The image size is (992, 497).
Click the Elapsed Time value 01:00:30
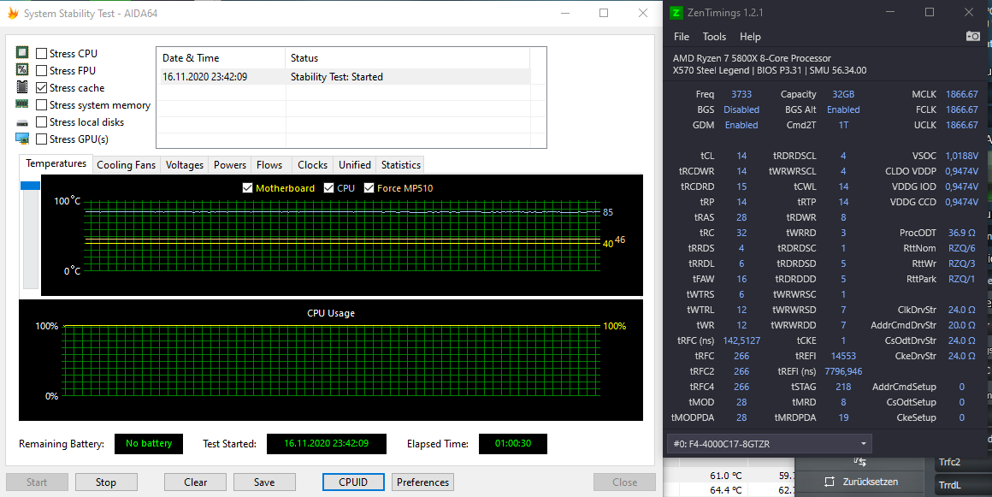(512, 444)
